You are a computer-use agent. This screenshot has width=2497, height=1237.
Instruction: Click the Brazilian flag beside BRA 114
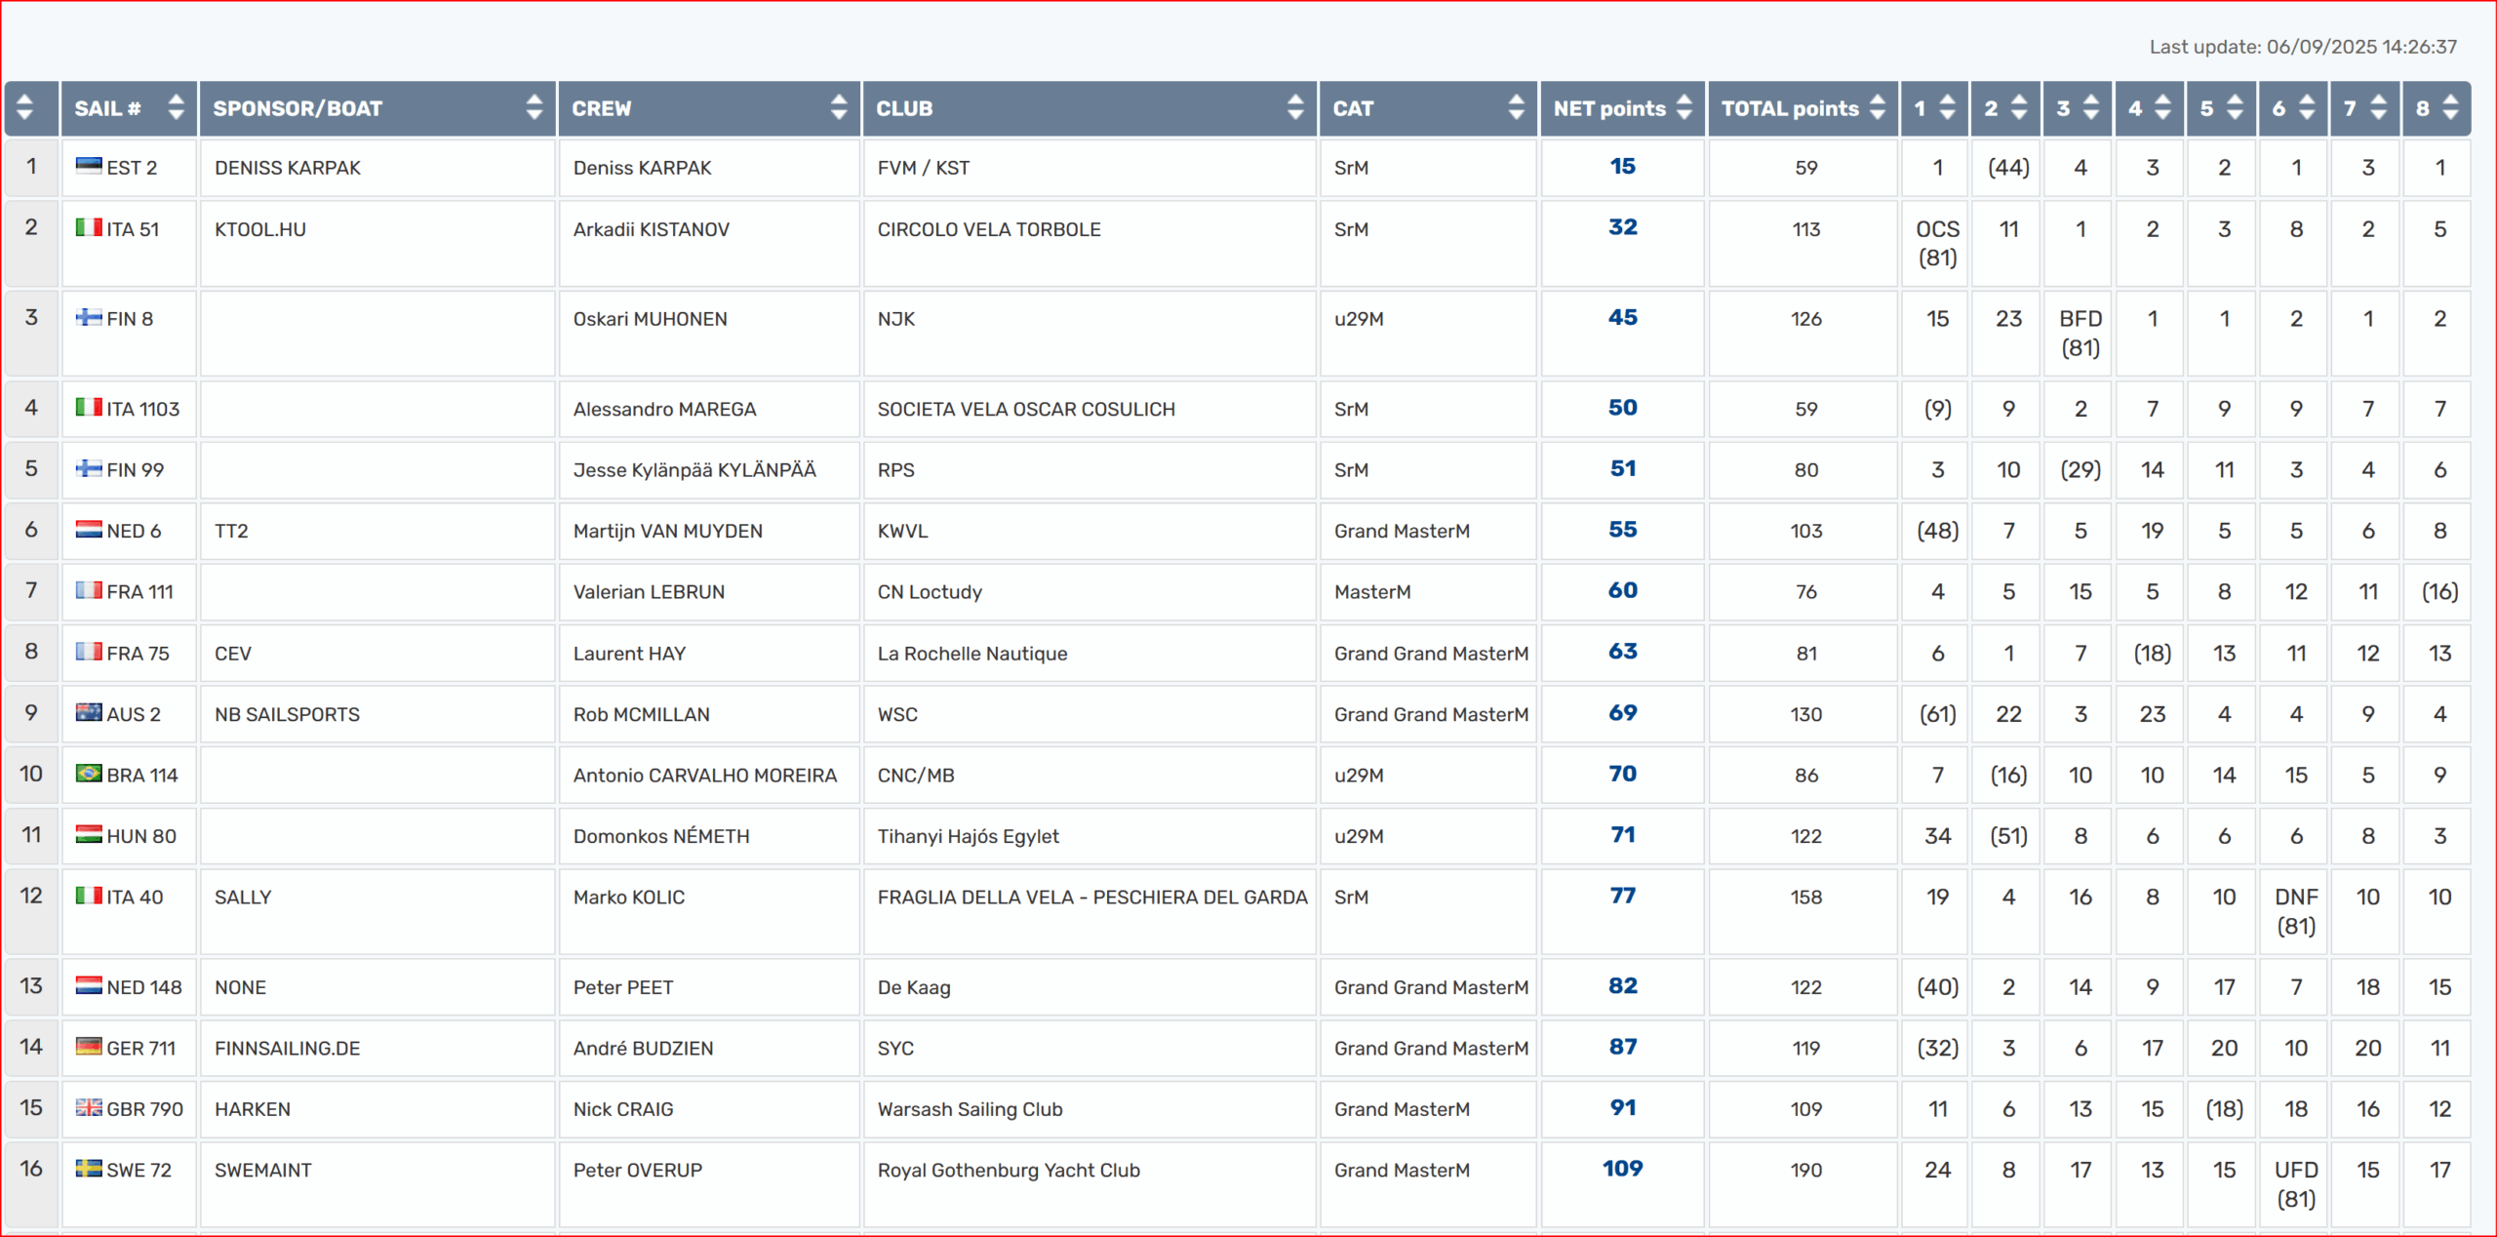[x=89, y=774]
